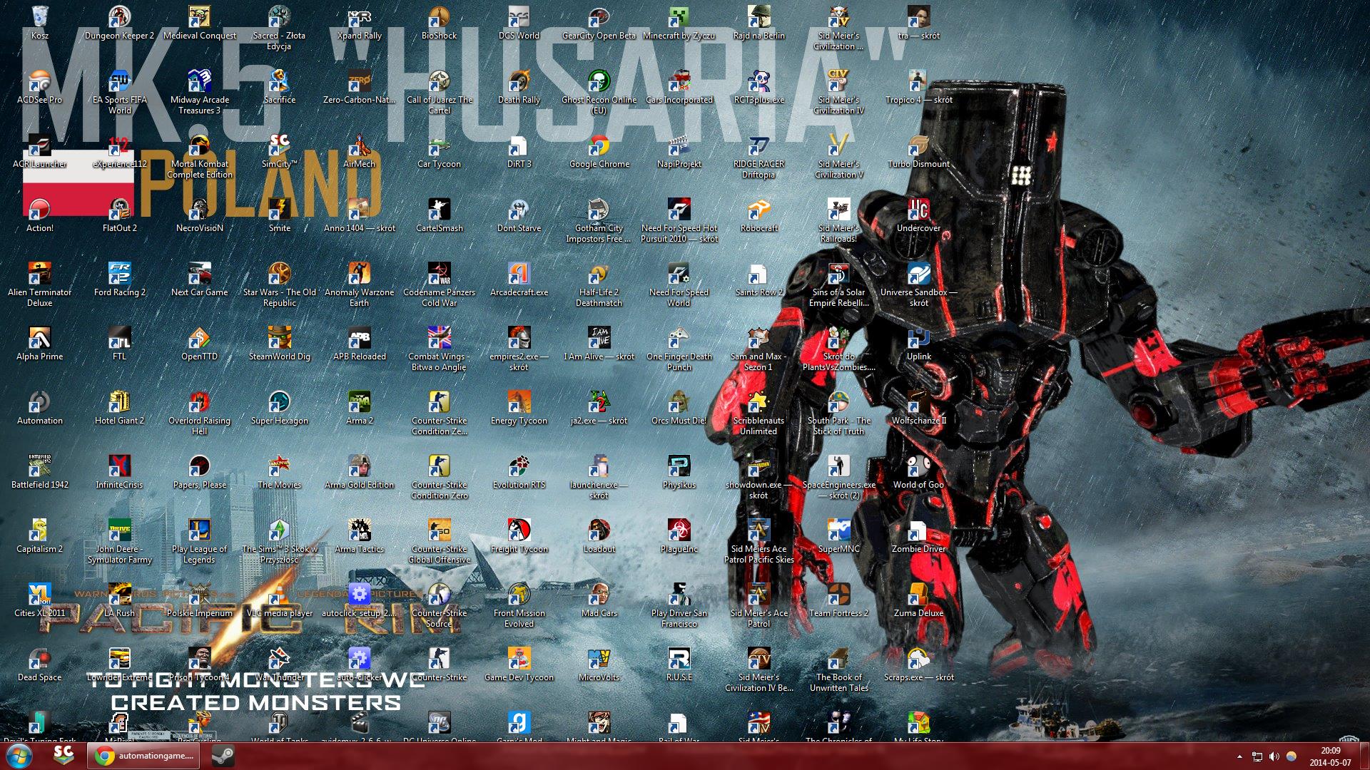The width and height of the screenshot is (1370, 770).
Task: Select the SimCity desktop icon
Action: tap(280, 150)
